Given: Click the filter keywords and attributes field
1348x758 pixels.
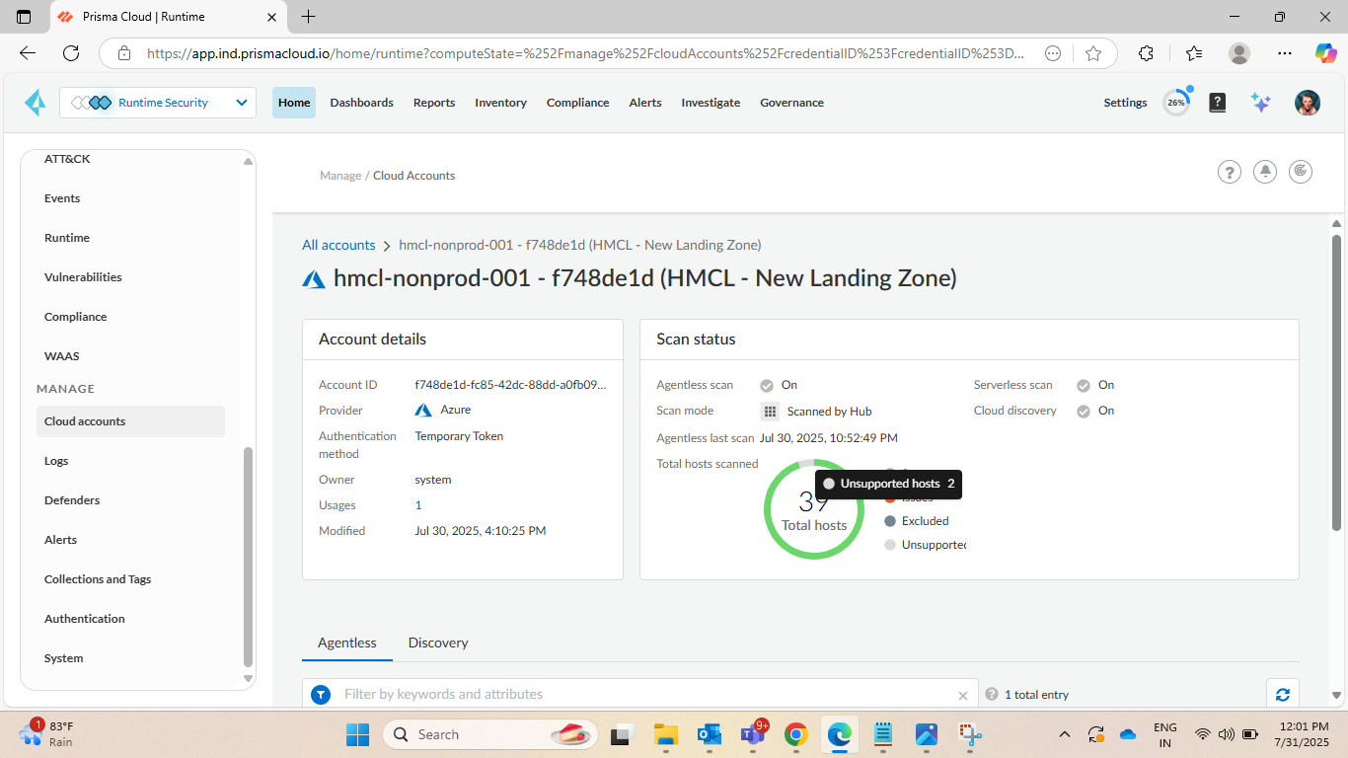Looking at the screenshot, I should pos(646,694).
